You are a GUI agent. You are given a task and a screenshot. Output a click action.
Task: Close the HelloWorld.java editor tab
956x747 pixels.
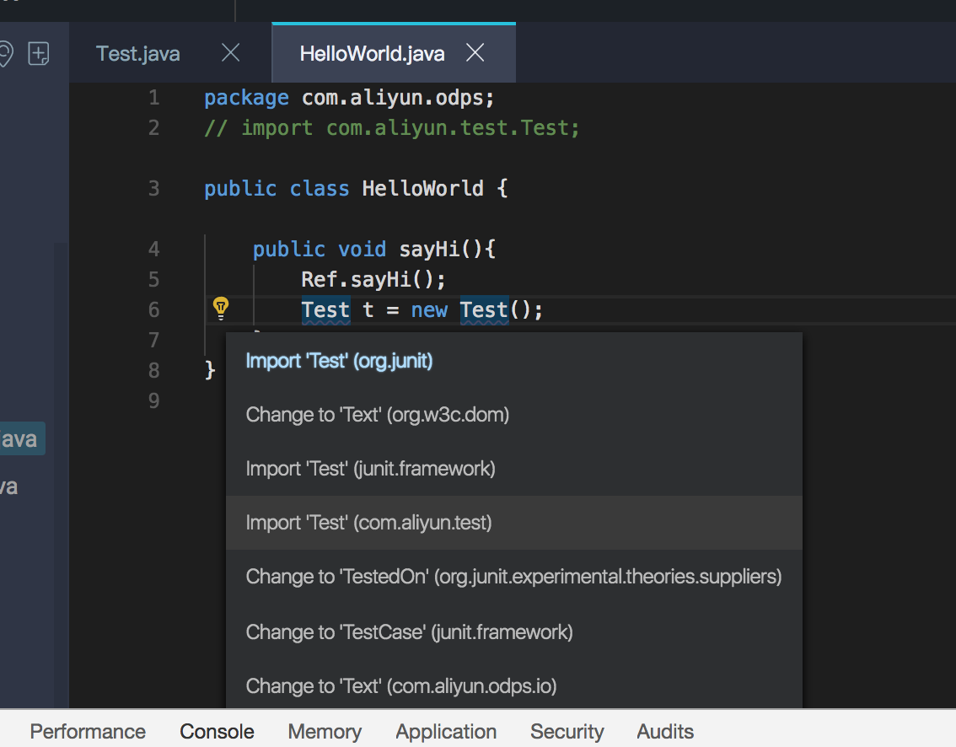475,52
